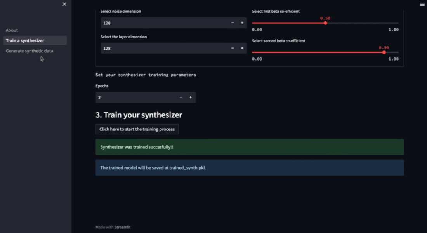Click the second beta coefficient slider handle
The image size is (427, 233).
click(x=384, y=52)
